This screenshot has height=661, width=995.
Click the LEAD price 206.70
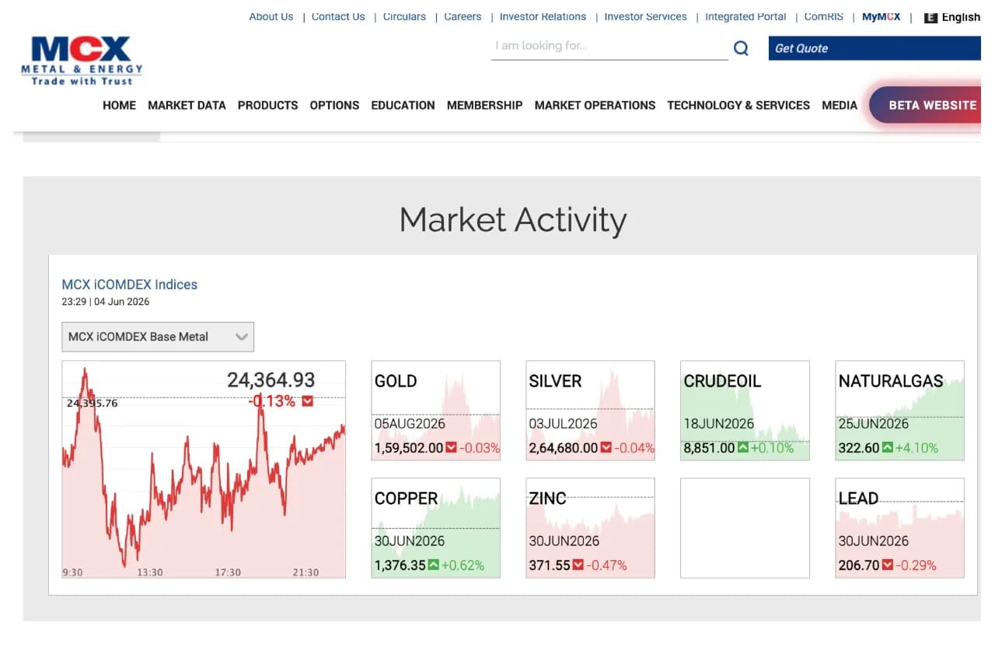(859, 565)
